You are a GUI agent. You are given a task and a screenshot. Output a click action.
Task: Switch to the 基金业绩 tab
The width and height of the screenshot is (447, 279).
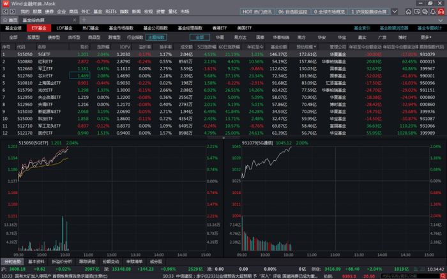[13, 28]
